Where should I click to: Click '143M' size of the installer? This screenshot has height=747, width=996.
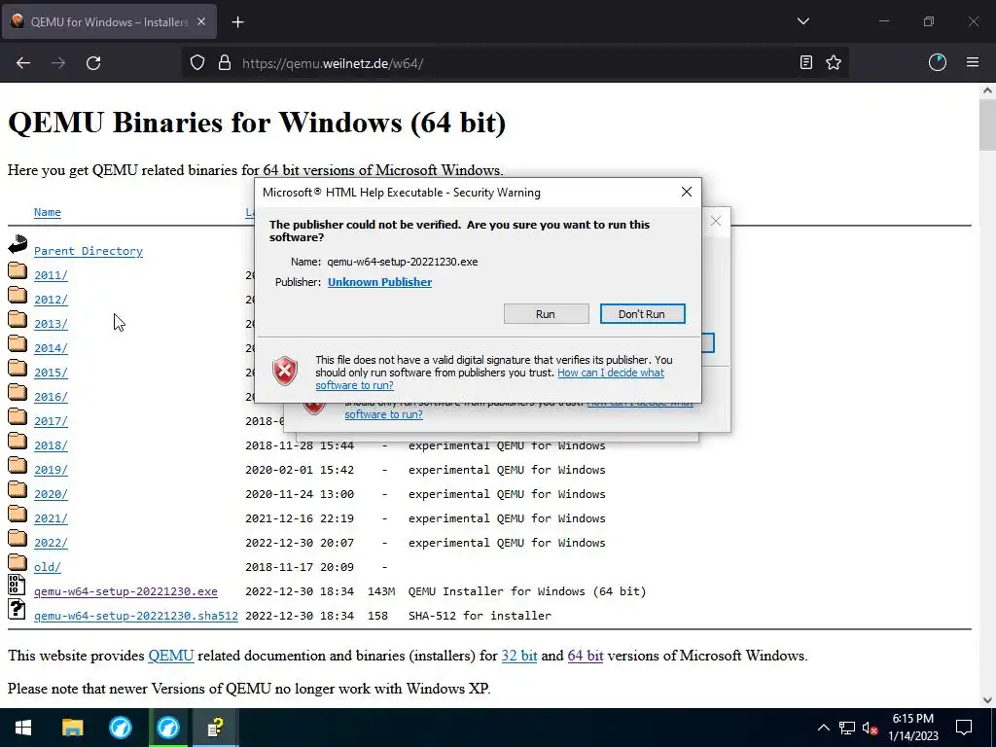click(x=381, y=591)
